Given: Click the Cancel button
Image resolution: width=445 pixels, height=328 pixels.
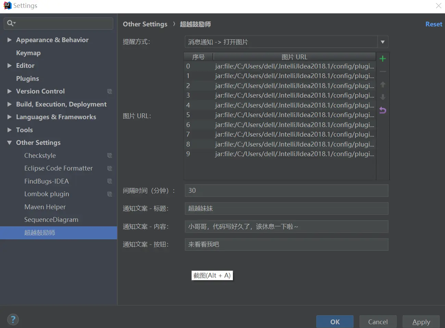Looking at the screenshot, I should (378, 322).
